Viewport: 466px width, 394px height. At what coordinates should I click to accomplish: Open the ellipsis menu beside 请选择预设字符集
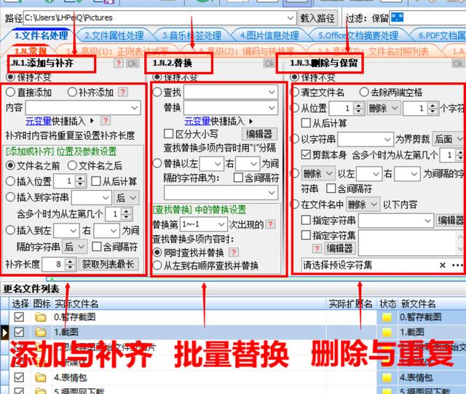(x=457, y=265)
